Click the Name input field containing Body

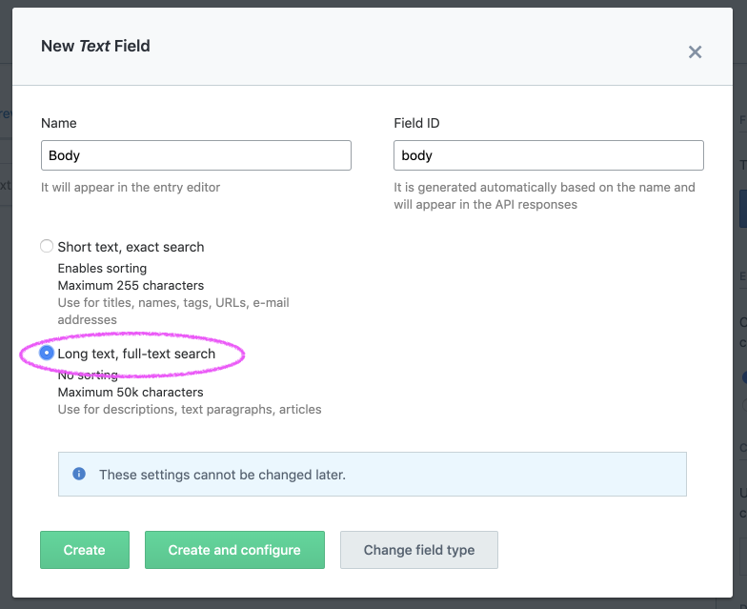pos(196,155)
